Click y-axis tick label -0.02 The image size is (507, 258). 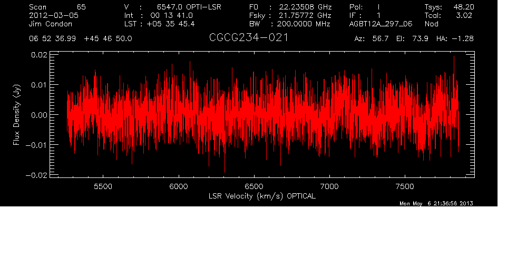click(x=36, y=175)
